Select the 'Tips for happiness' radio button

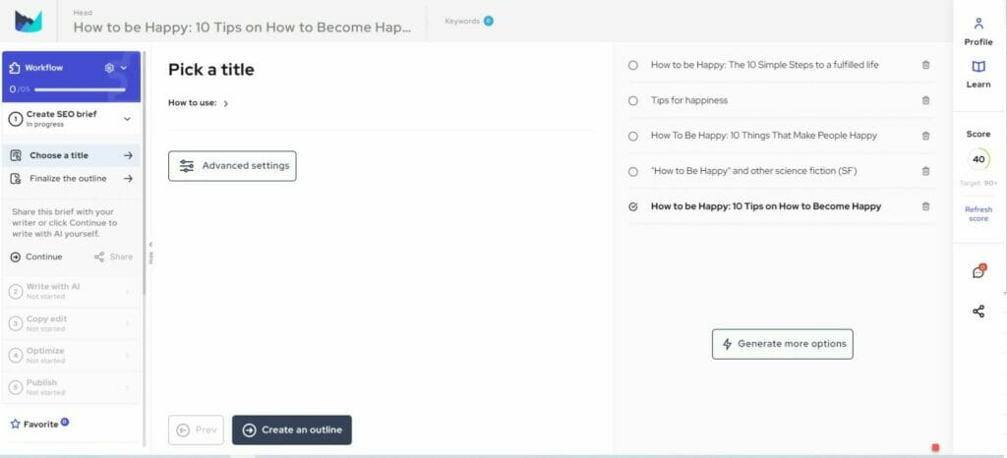tap(633, 100)
